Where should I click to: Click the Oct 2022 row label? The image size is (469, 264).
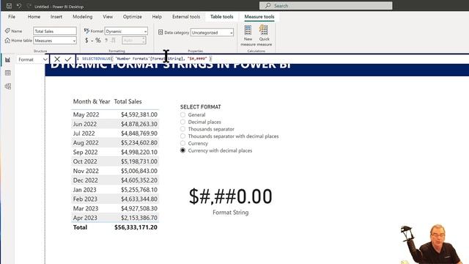pyautogui.click(x=85, y=161)
